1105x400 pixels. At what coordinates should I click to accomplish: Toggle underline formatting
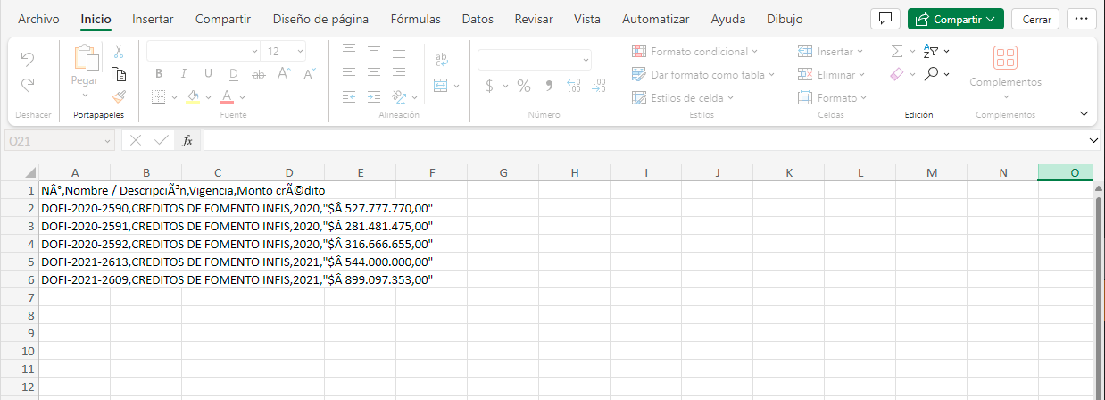point(208,74)
